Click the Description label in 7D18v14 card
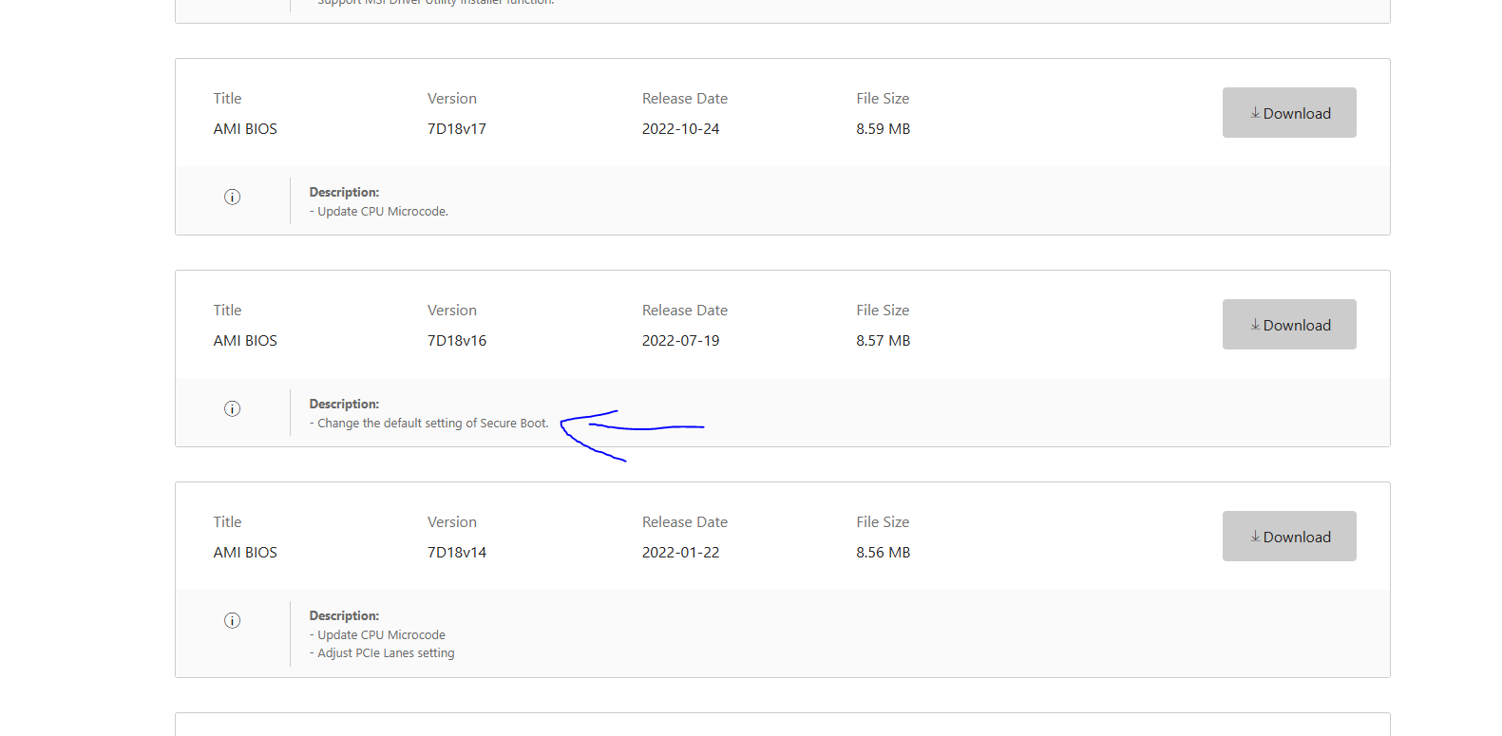 pyautogui.click(x=344, y=616)
